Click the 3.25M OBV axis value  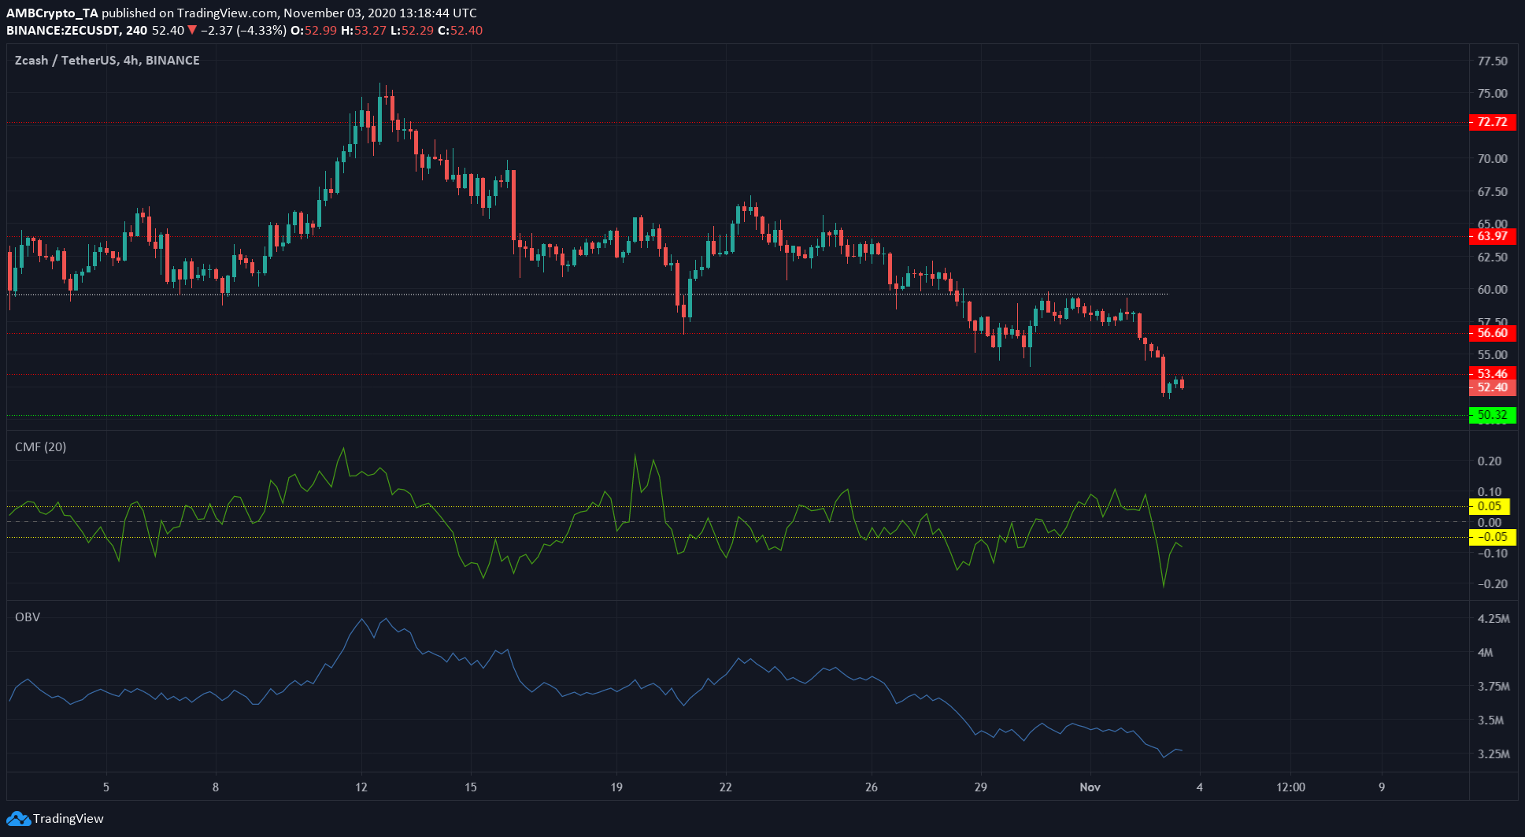(1494, 754)
